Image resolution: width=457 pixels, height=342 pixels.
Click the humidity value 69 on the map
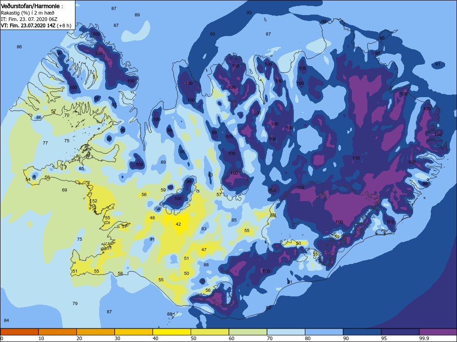(x=64, y=190)
